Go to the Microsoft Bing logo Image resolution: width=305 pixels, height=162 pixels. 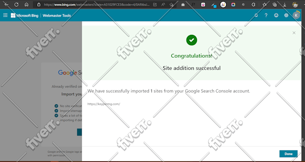point(25,16)
